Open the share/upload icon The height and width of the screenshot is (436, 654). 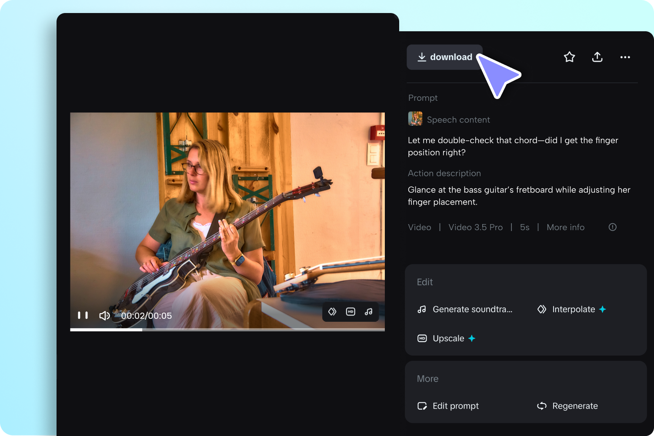597,57
